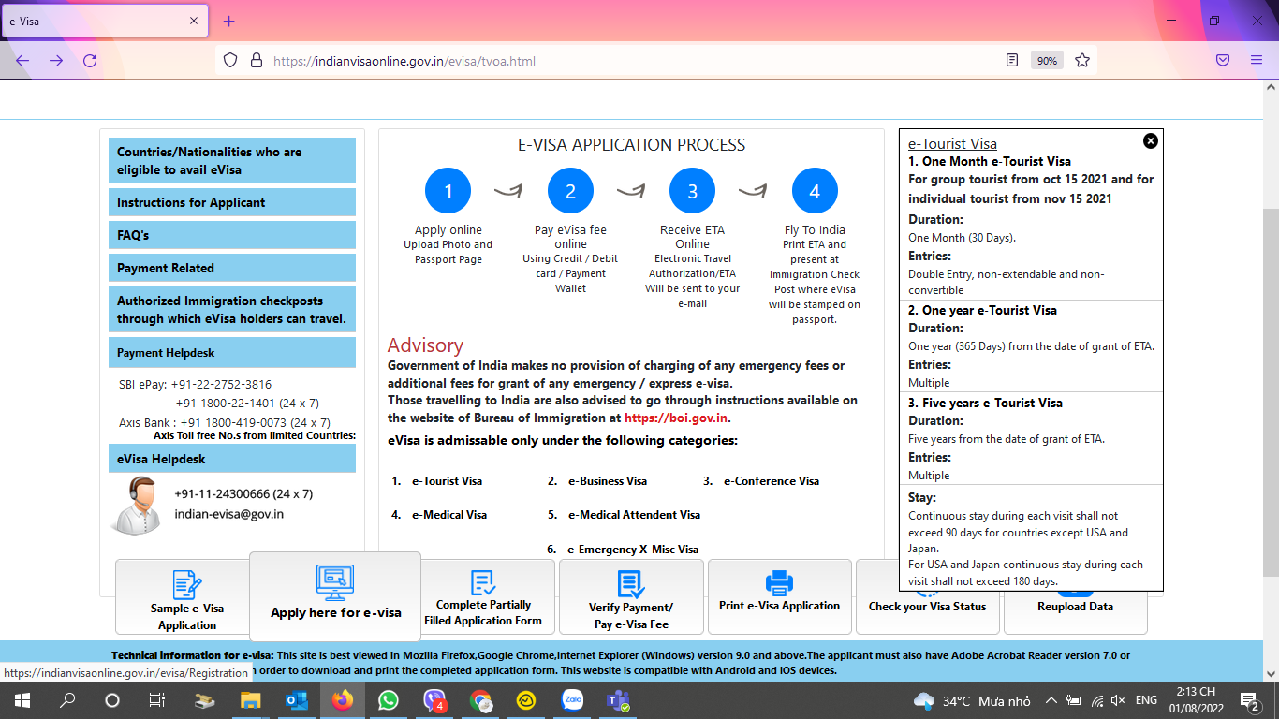The width and height of the screenshot is (1279, 719).
Task: Open Windows taskbar search
Action: (67, 700)
